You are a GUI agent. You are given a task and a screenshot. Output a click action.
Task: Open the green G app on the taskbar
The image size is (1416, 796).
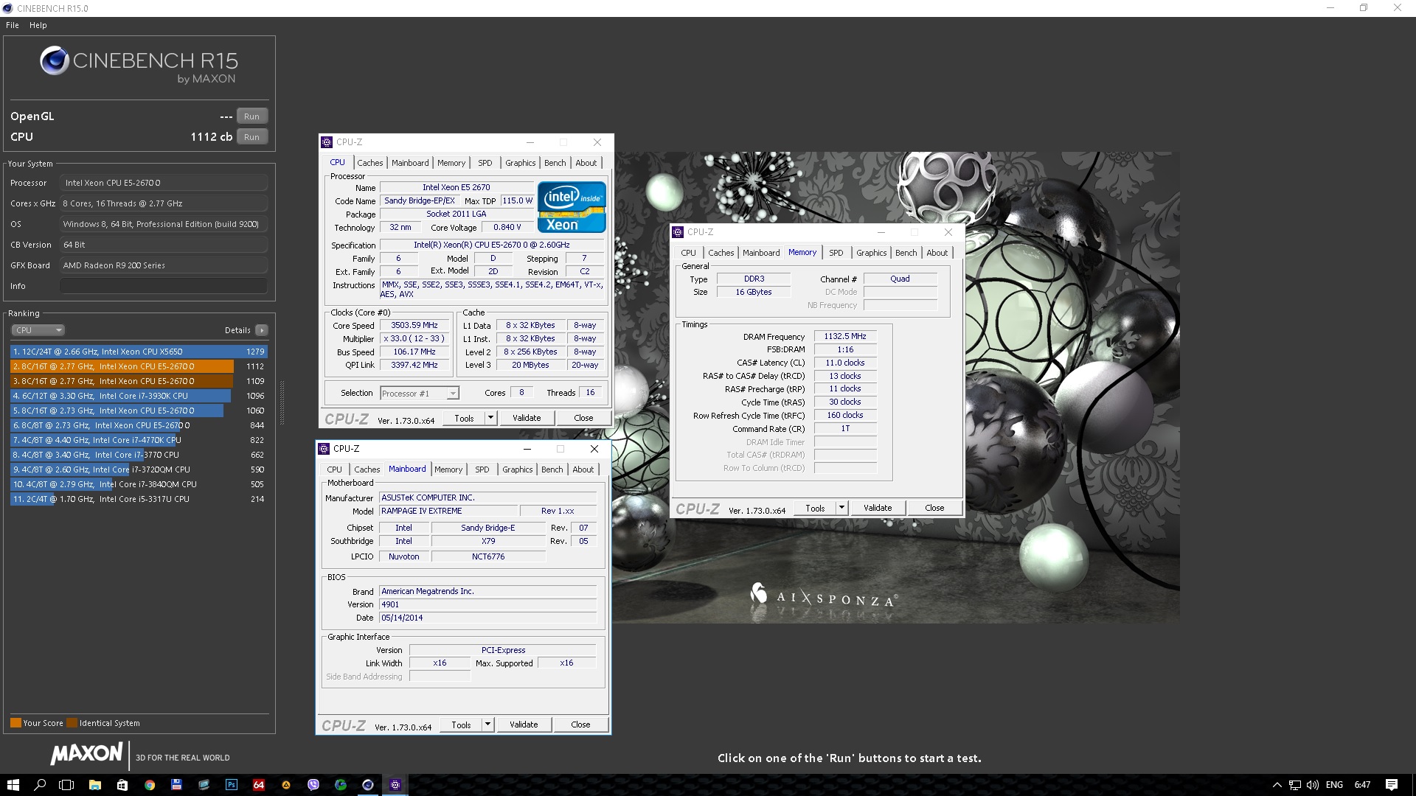click(340, 785)
